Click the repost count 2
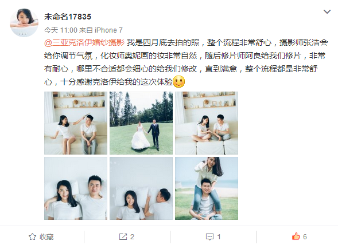Image resolution: width=338 pixels, height=245 pixels. [x=132, y=237]
